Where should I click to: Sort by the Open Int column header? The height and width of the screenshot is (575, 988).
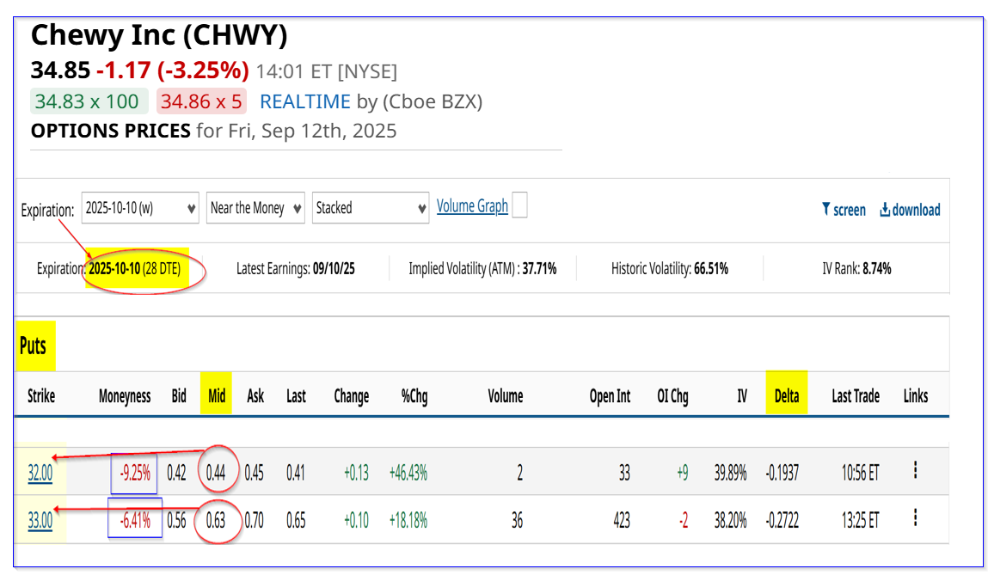pyautogui.click(x=610, y=396)
